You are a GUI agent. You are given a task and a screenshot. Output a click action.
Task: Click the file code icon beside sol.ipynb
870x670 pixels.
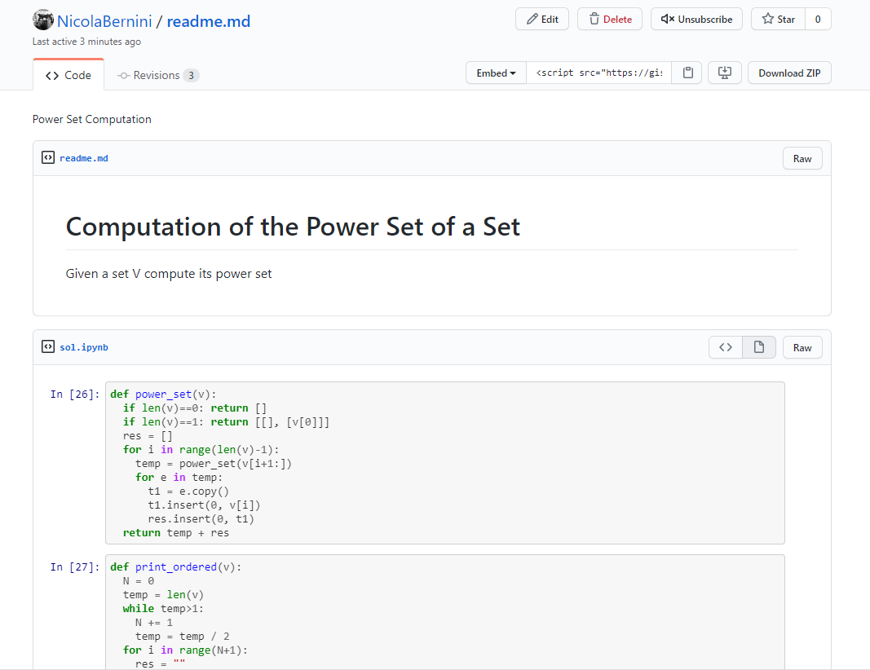coord(48,346)
